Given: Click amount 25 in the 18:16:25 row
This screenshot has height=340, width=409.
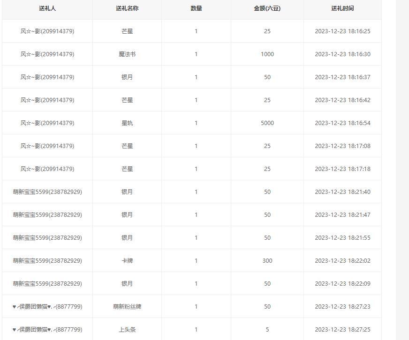Looking at the screenshot, I should [267, 31].
